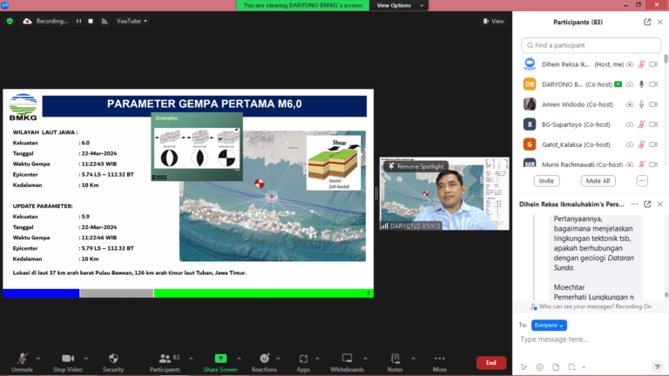Click the Share Screen icon
669x376 pixels.
[x=220, y=358]
